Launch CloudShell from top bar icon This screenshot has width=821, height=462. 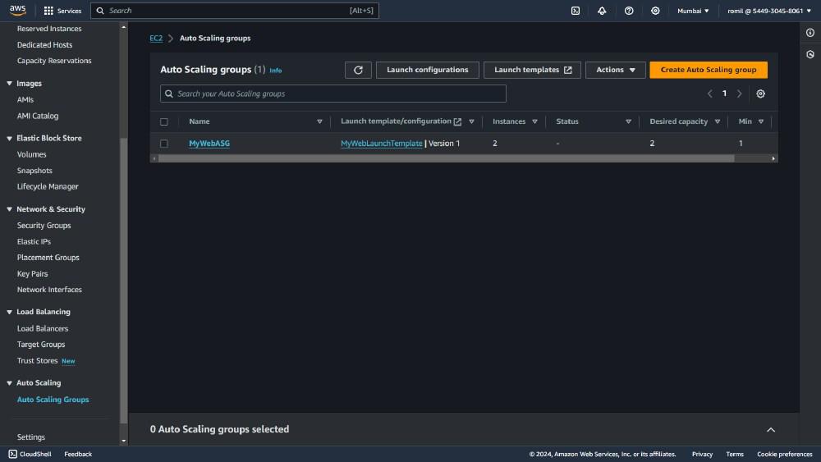576,11
